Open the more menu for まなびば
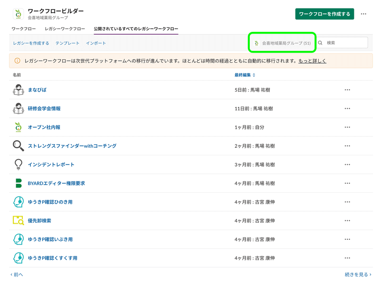Viewport: 380px width, 284px height. point(347,90)
